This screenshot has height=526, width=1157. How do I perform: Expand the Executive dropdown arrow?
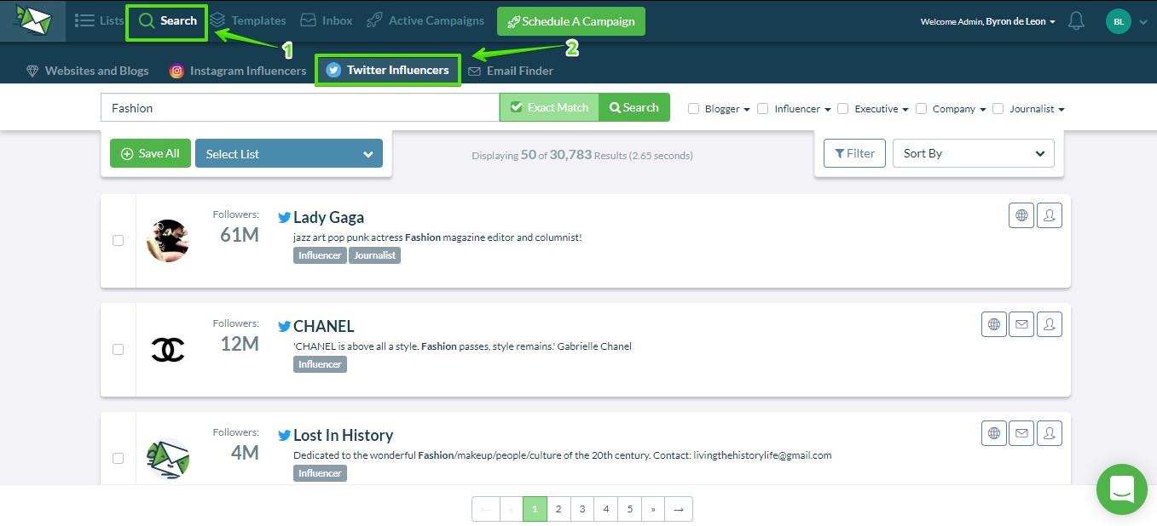pos(905,110)
